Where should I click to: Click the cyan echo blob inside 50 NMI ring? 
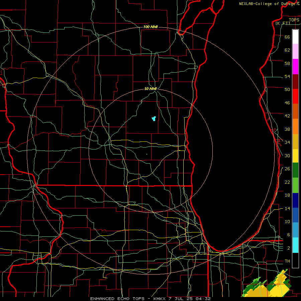[x=154, y=118]
